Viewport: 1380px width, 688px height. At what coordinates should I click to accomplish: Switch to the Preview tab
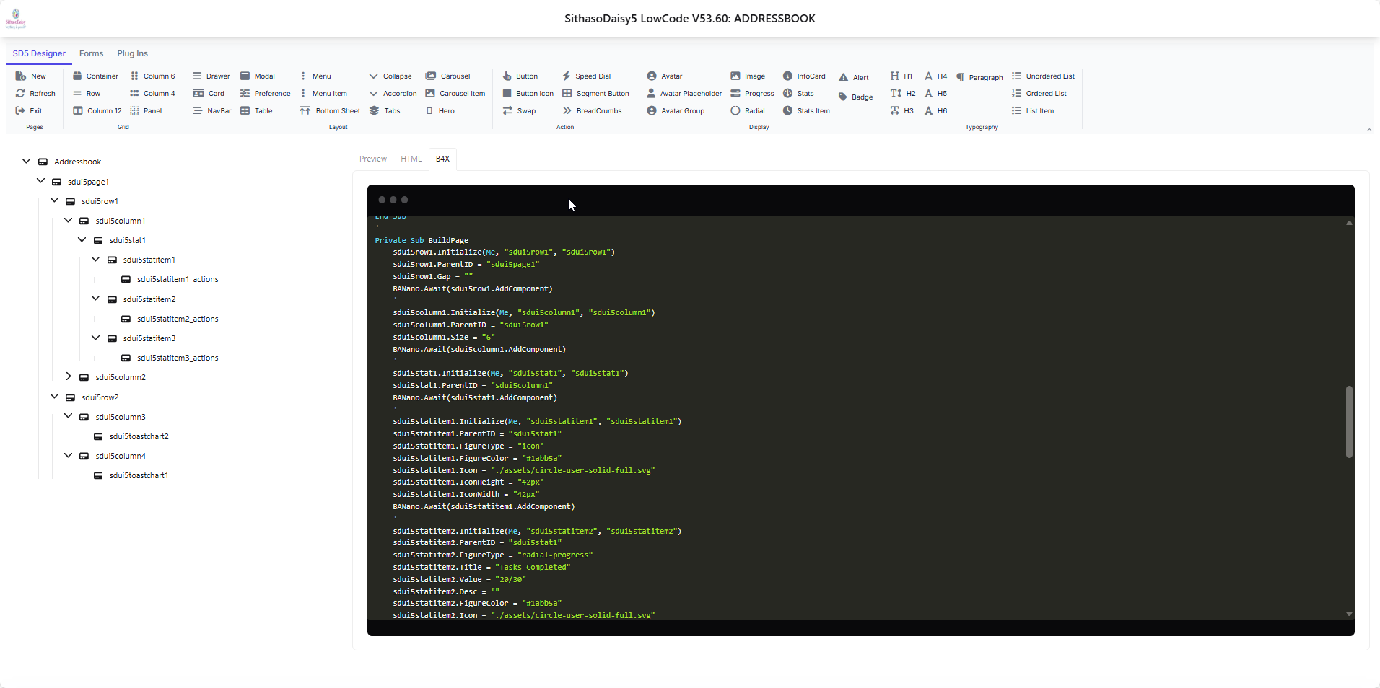[373, 159]
